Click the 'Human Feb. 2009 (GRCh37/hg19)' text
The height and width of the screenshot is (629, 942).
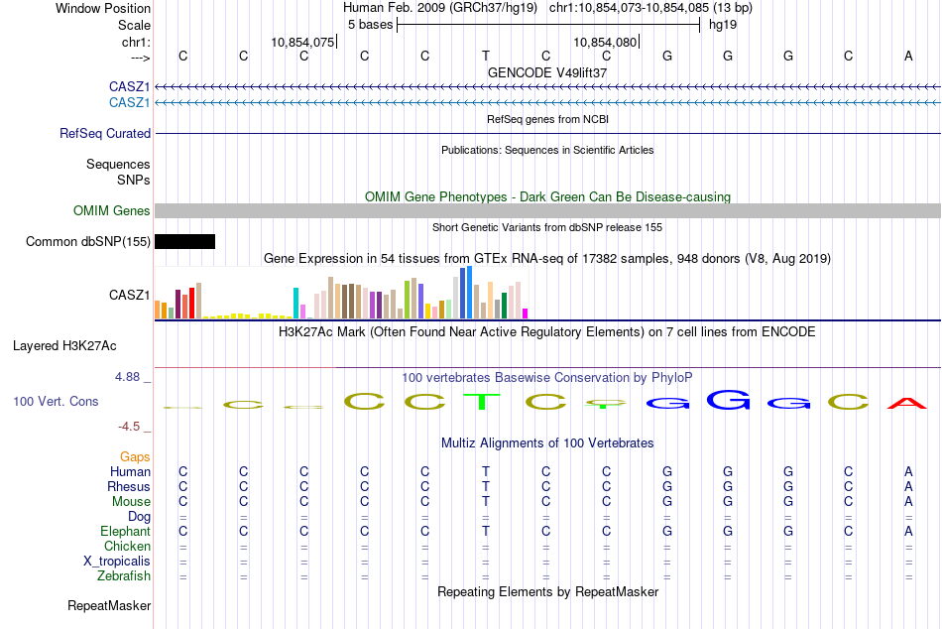coord(439,8)
